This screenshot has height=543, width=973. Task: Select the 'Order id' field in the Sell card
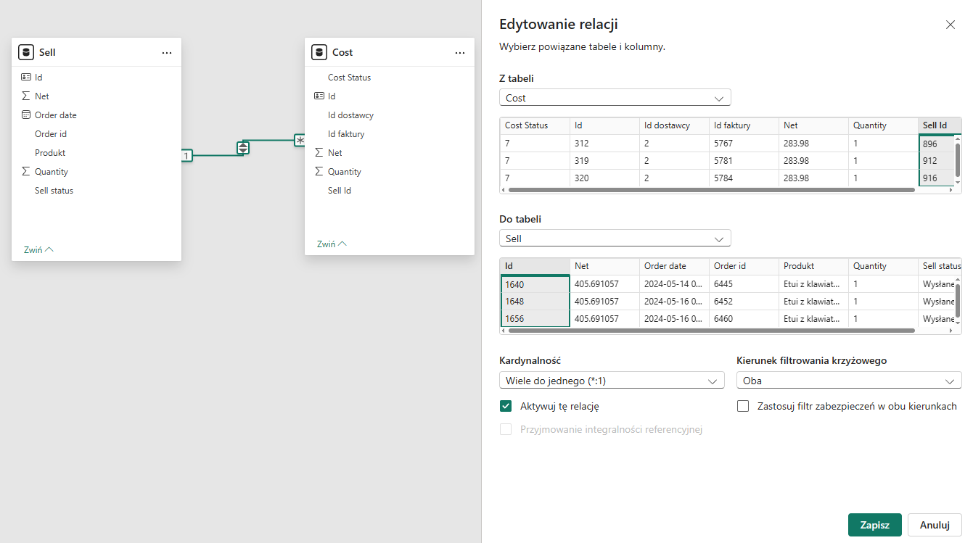(x=51, y=133)
